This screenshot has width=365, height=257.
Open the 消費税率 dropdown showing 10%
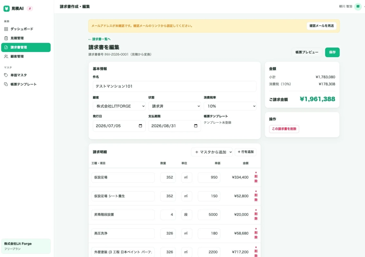click(x=230, y=106)
